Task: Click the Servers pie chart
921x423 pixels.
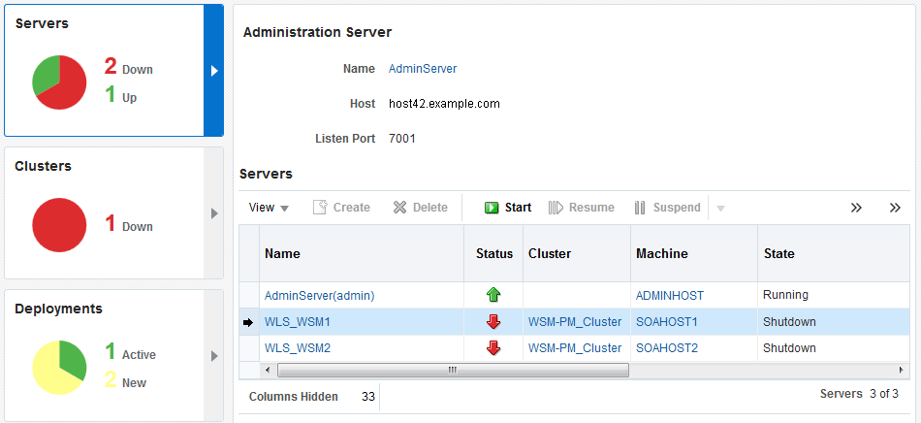Action: tap(59, 82)
